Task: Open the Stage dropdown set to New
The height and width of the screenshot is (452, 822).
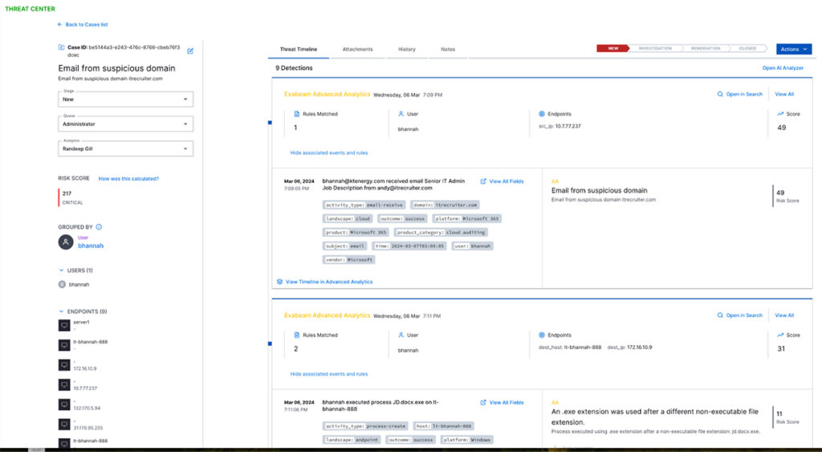Action: click(126, 100)
